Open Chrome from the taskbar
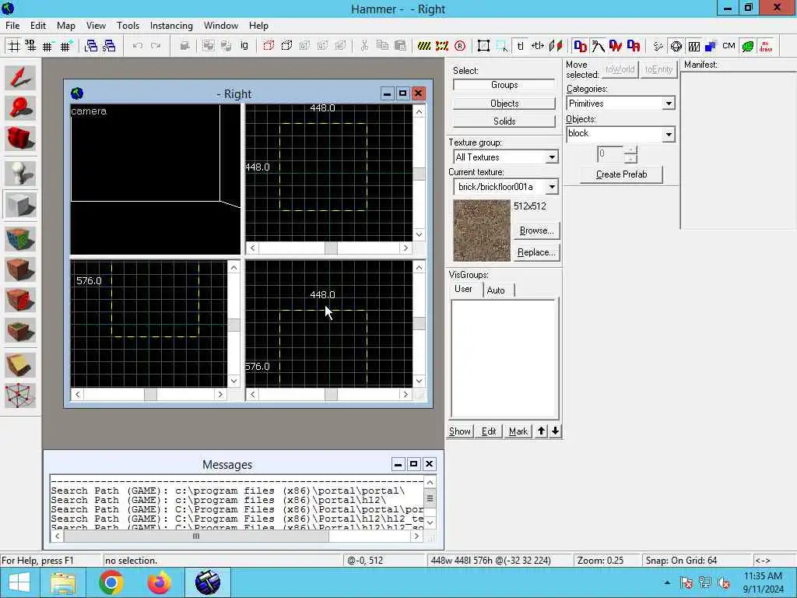 pos(111,582)
